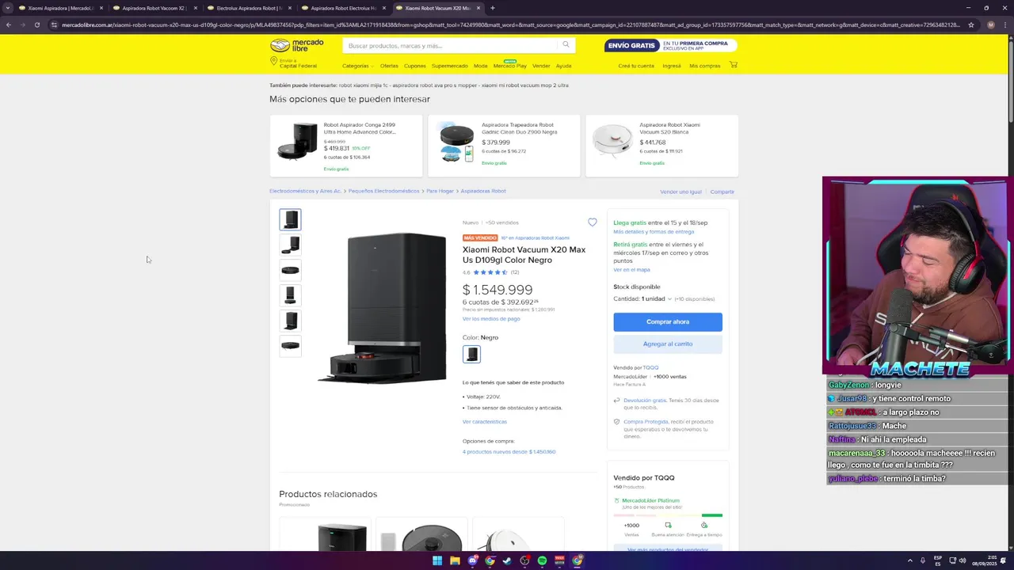Screen dimensions: 1014x570
Task: Select first product thumbnail image
Action: click(x=290, y=219)
